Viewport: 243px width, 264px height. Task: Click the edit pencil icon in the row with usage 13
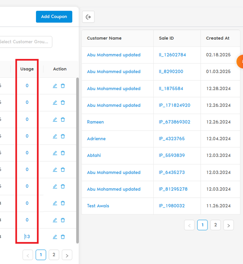[x=55, y=237]
